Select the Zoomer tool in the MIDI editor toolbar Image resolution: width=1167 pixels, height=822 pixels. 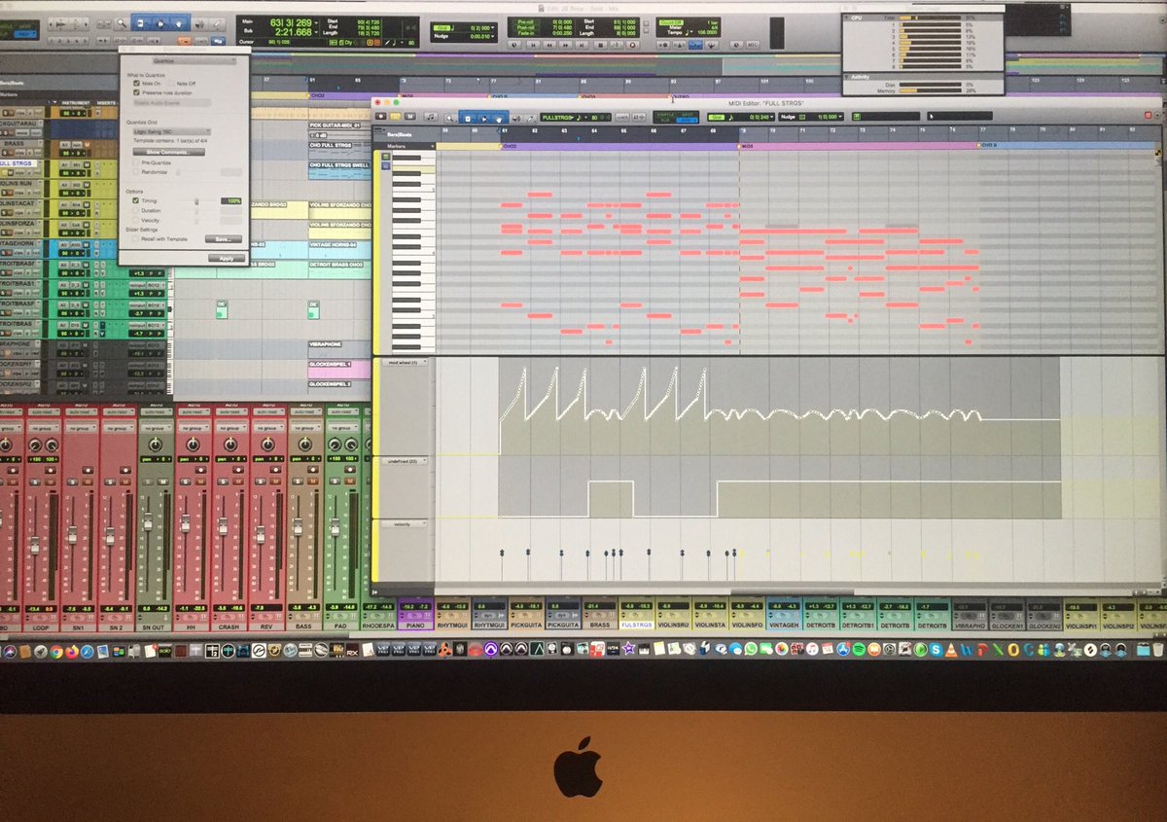tap(450, 119)
